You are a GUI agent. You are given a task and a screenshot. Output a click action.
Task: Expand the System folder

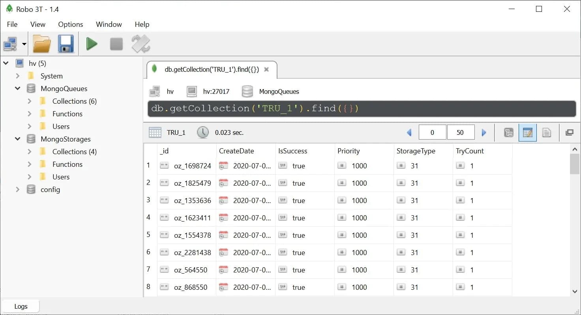coord(18,76)
